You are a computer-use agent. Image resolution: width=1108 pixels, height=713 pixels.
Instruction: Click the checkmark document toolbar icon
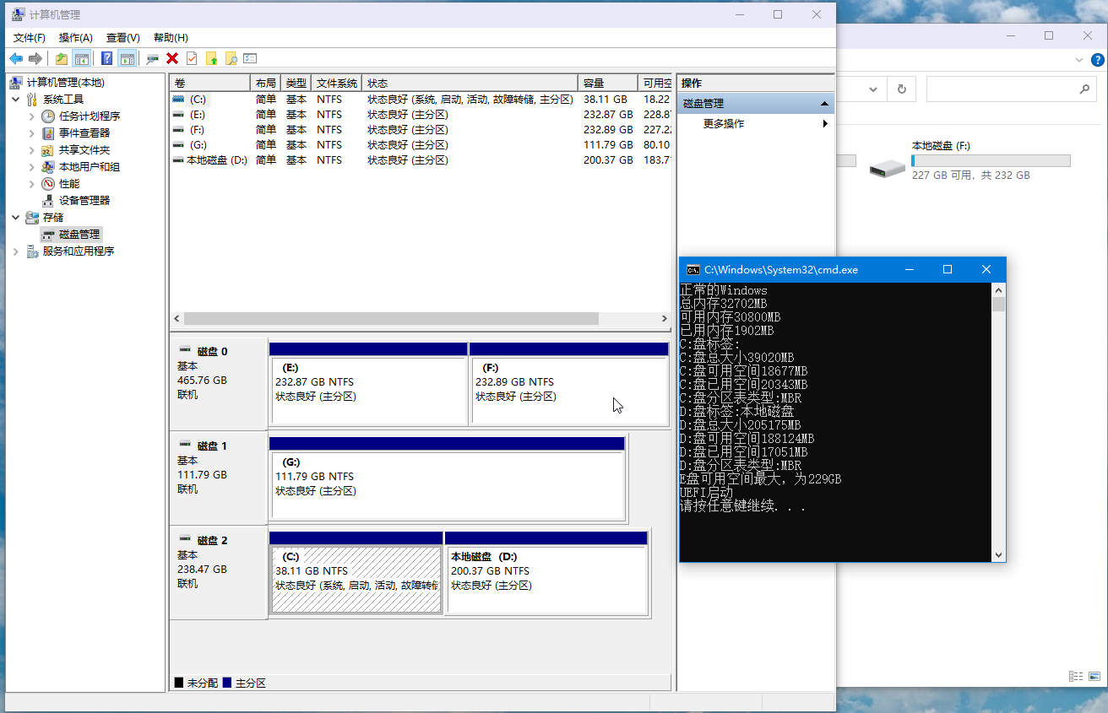point(192,58)
